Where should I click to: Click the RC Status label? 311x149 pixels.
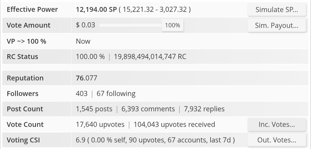click(x=22, y=57)
